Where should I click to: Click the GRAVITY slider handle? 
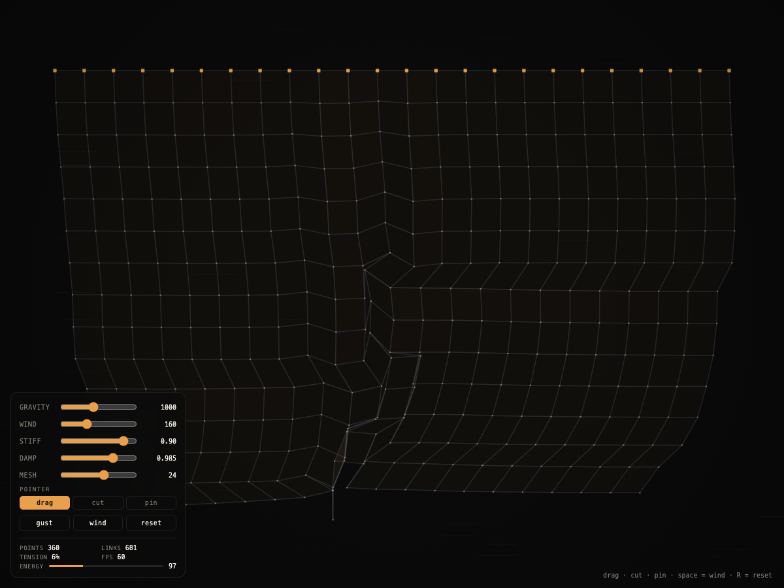pos(93,407)
